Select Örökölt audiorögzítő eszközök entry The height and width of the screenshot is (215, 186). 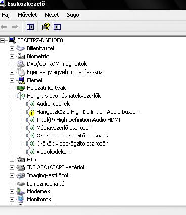72,136
